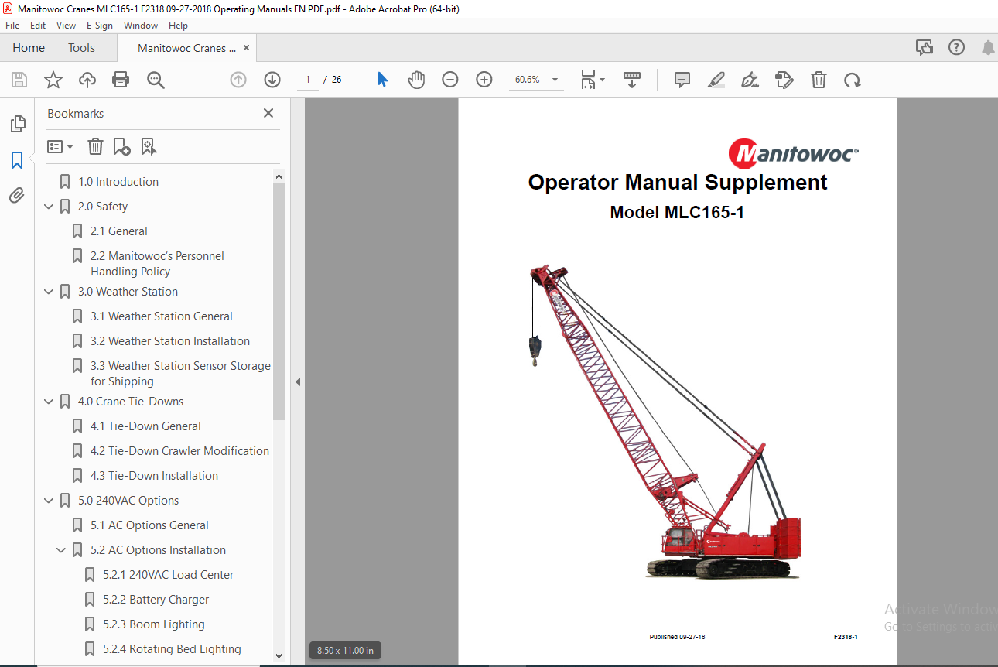Click the Rotate page clockwise icon
998x667 pixels.
tap(852, 80)
